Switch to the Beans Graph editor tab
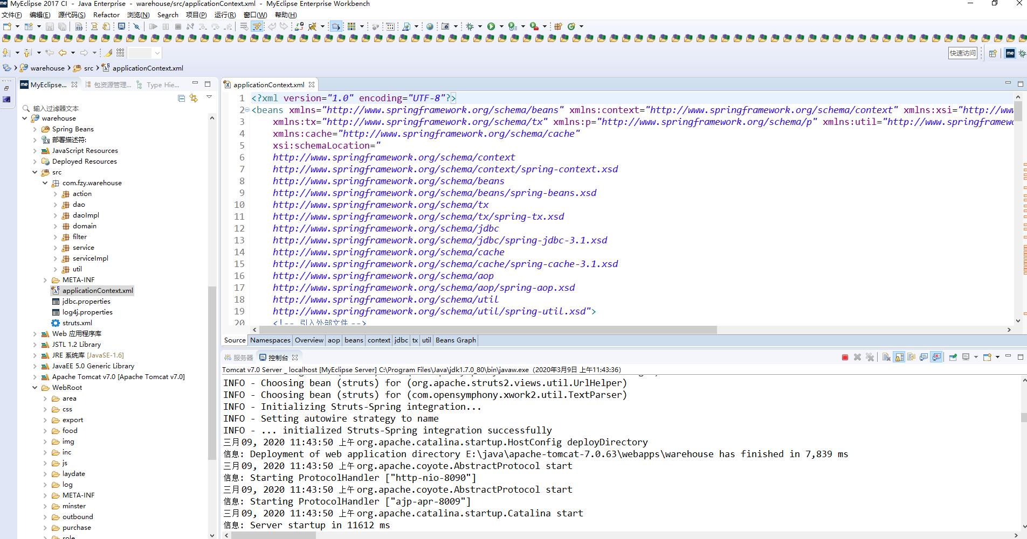This screenshot has height=539, width=1027. click(x=456, y=340)
